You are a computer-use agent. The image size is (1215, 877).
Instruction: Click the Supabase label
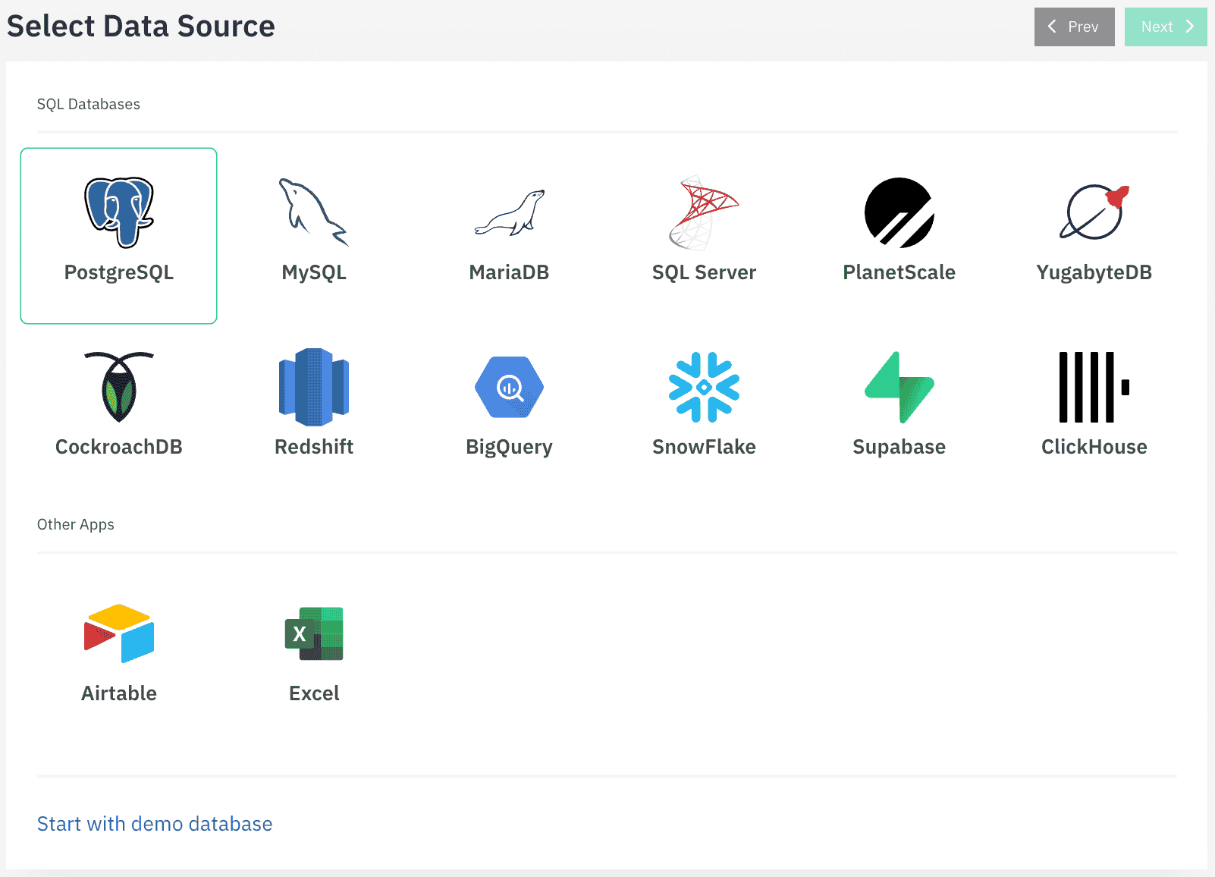click(x=899, y=447)
